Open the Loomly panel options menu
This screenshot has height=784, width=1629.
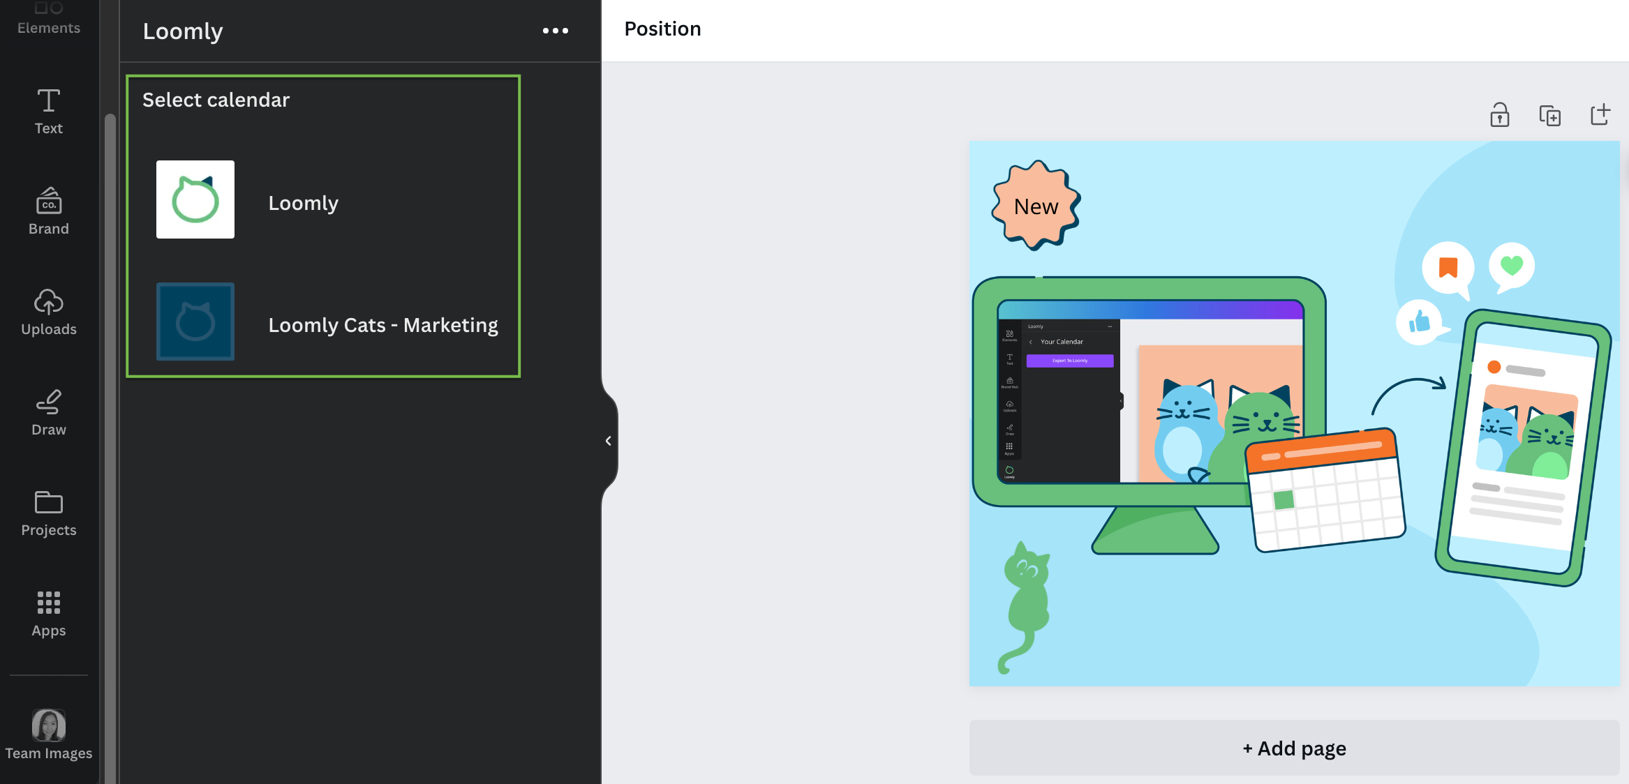556,31
